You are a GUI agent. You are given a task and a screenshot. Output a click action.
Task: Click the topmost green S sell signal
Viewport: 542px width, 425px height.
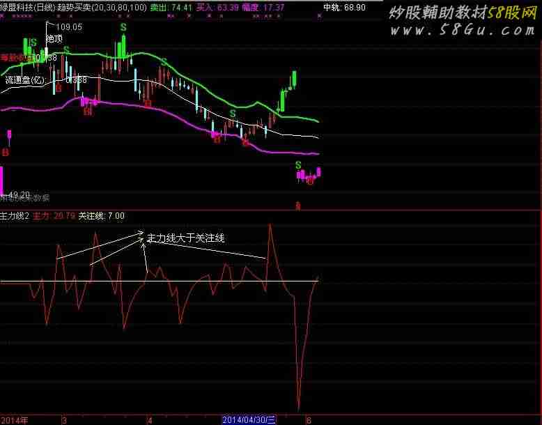pyautogui.click(x=123, y=27)
